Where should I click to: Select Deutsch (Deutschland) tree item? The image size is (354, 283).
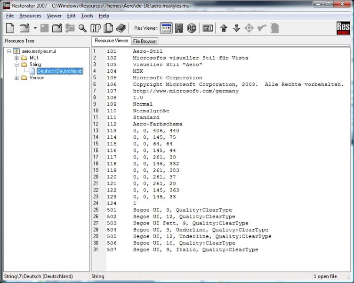(60, 71)
